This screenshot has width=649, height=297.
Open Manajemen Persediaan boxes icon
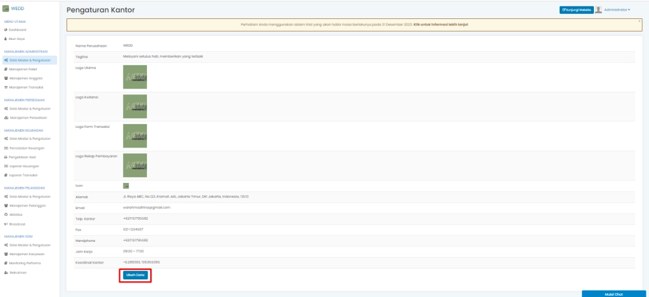point(6,118)
